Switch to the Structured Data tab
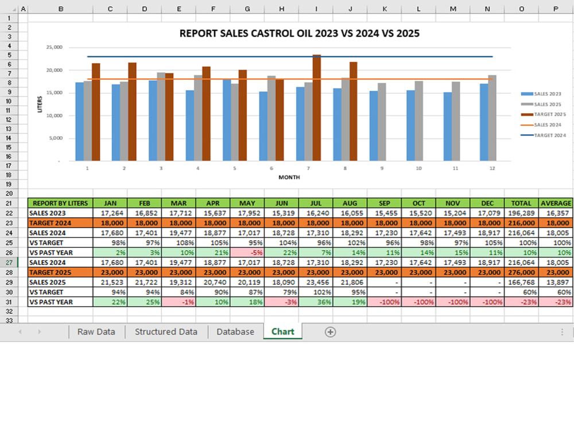This screenshot has width=574, height=431. (166, 332)
